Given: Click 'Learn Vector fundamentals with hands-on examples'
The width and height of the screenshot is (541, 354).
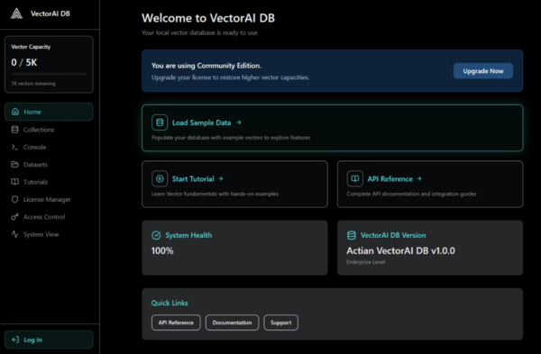Looking at the screenshot, I should click(x=215, y=194).
